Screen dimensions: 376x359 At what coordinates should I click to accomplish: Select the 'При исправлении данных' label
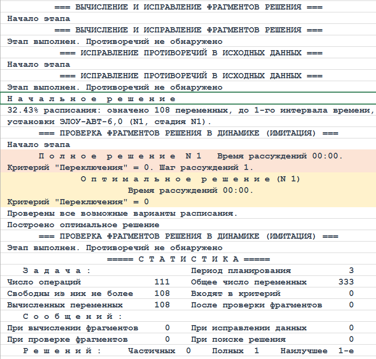[x=248, y=328]
